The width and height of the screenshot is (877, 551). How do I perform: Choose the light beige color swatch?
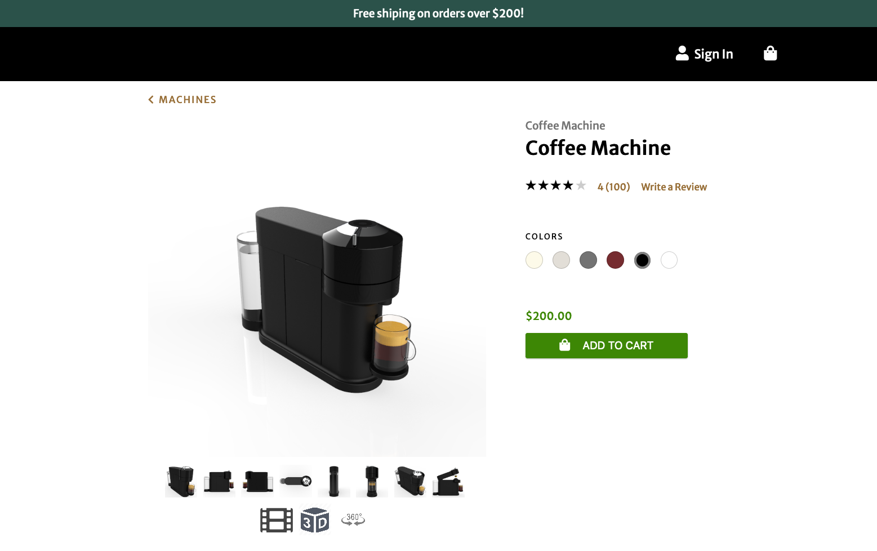point(561,260)
